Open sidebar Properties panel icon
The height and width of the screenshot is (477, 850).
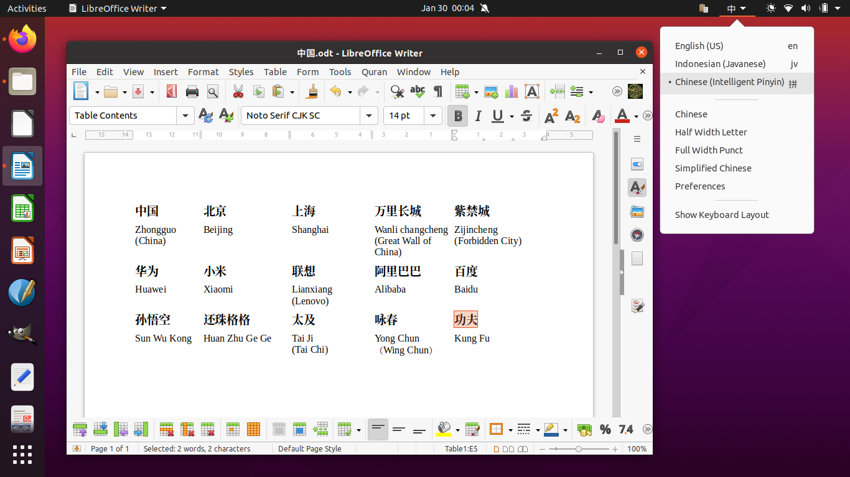pos(637,164)
